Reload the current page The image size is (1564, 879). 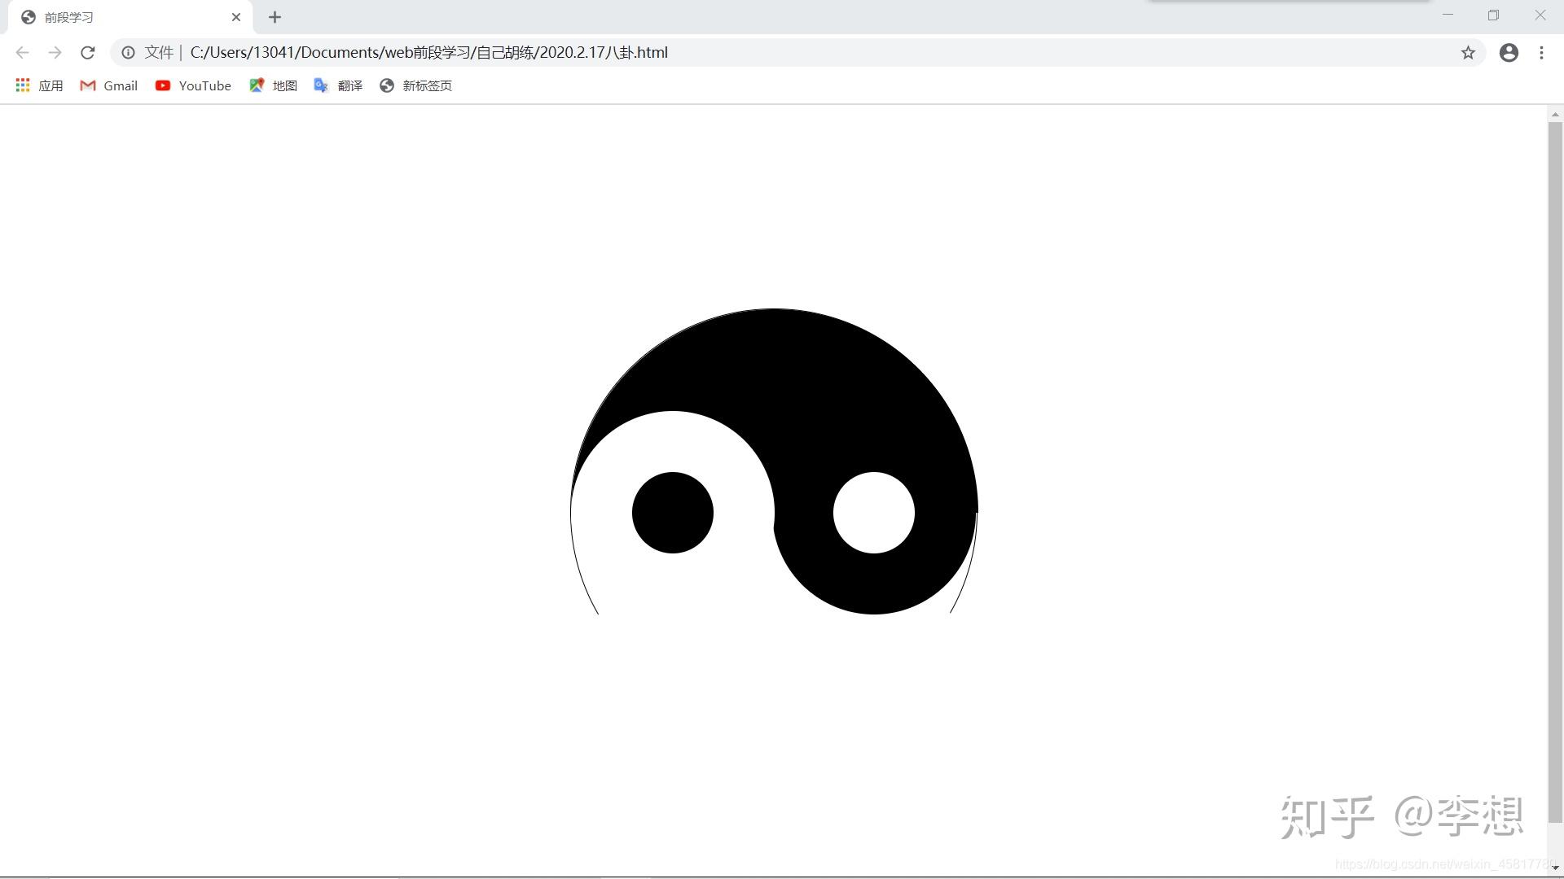(x=88, y=53)
